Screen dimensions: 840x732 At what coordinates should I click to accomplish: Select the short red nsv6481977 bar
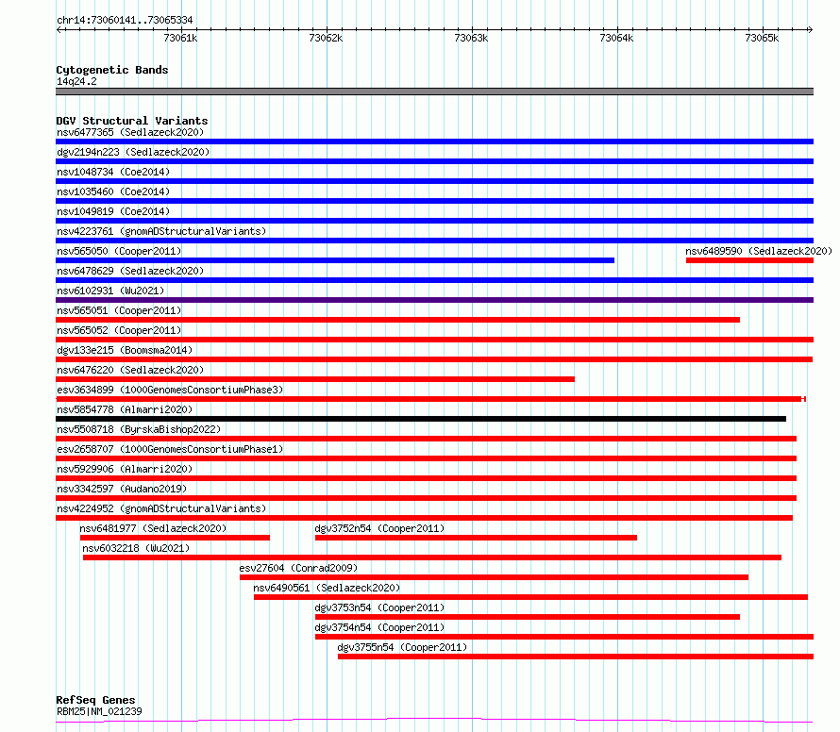point(175,538)
